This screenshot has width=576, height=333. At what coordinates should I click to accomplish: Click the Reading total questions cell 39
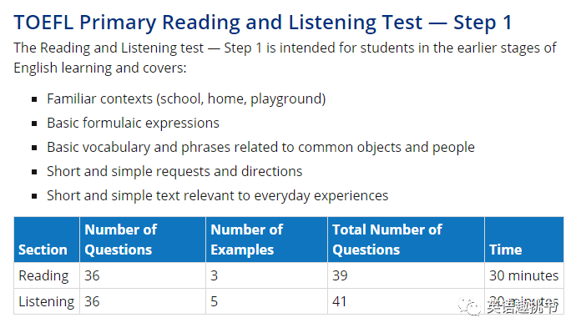(406, 275)
